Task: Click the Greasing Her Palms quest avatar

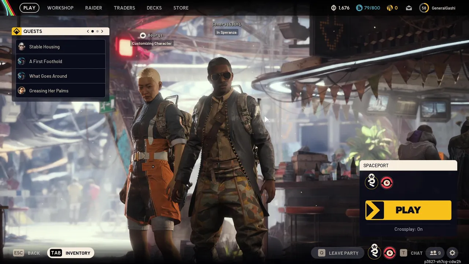Action: [22, 91]
